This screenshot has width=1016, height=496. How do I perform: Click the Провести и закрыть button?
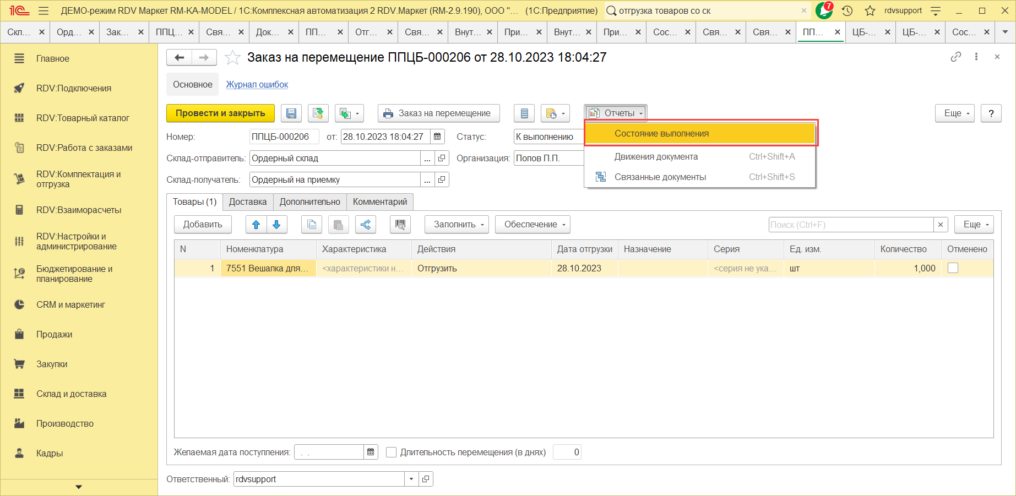pyautogui.click(x=220, y=113)
